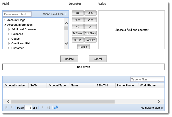Expand the Credit and Risk node
The width and height of the screenshot is (172, 117).
[9, 44]
